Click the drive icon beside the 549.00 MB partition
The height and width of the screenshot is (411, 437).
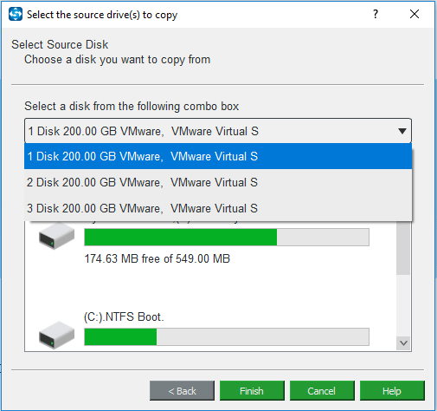(56, 237)
